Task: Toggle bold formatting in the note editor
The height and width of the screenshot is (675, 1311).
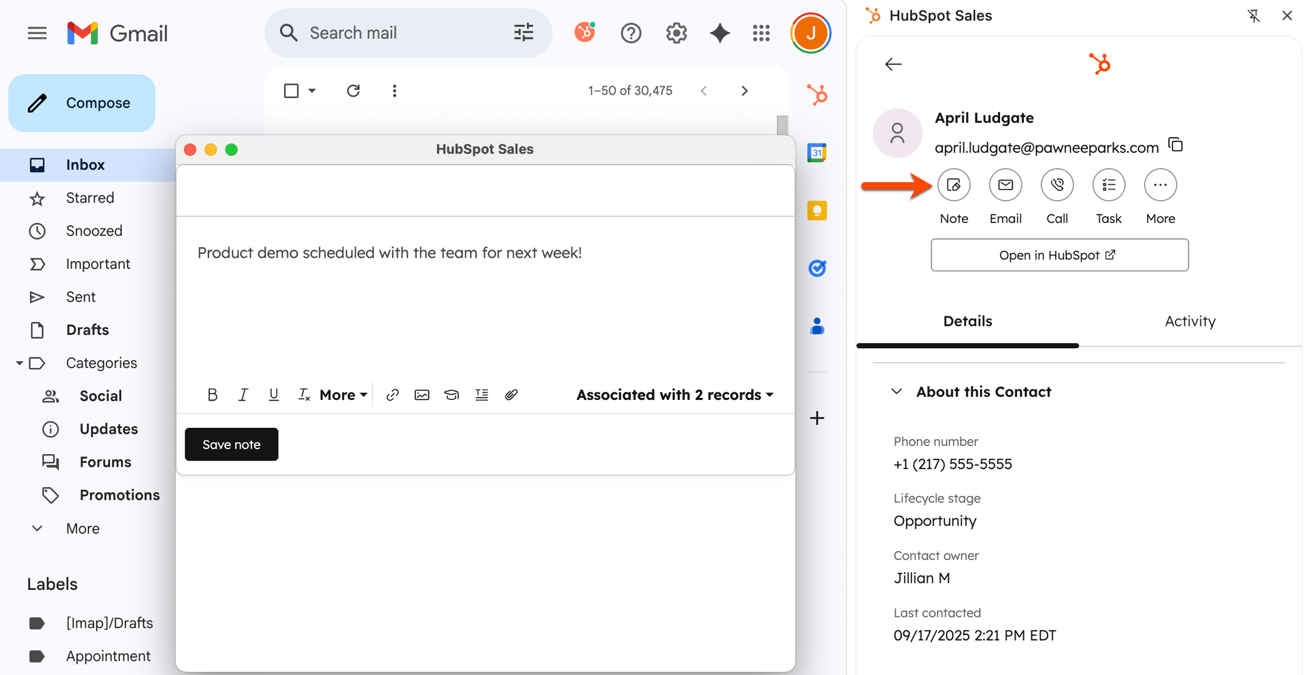Action: [x=212, y=394]
